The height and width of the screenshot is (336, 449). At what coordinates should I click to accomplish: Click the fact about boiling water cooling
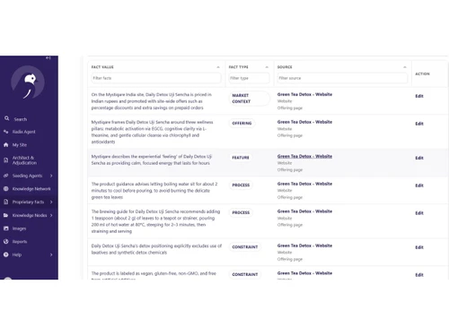(x=154, y=191)
